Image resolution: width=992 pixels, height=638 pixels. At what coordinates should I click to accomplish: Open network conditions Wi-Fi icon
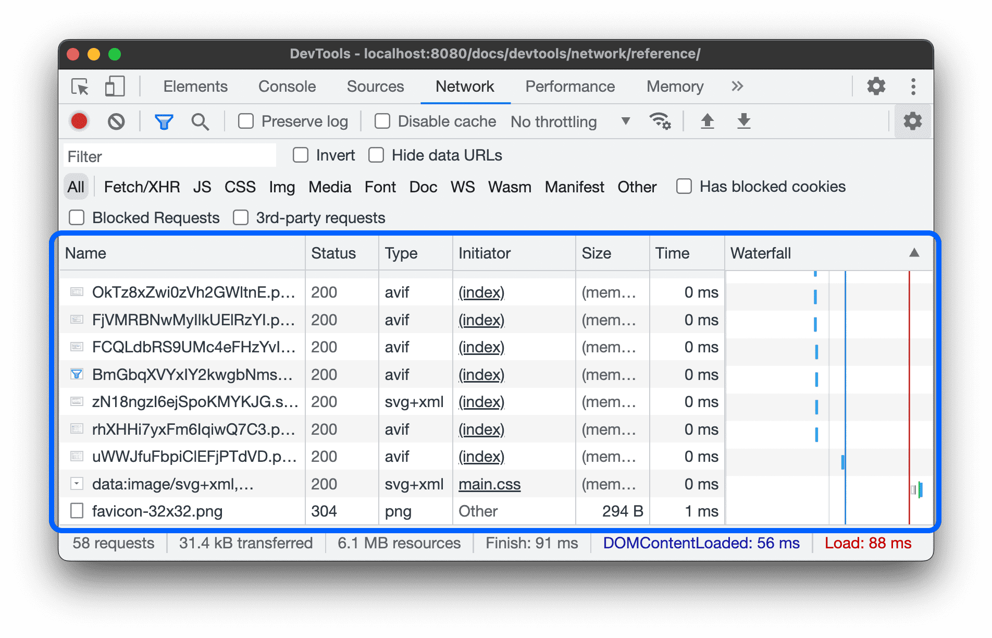pos(660,121)
